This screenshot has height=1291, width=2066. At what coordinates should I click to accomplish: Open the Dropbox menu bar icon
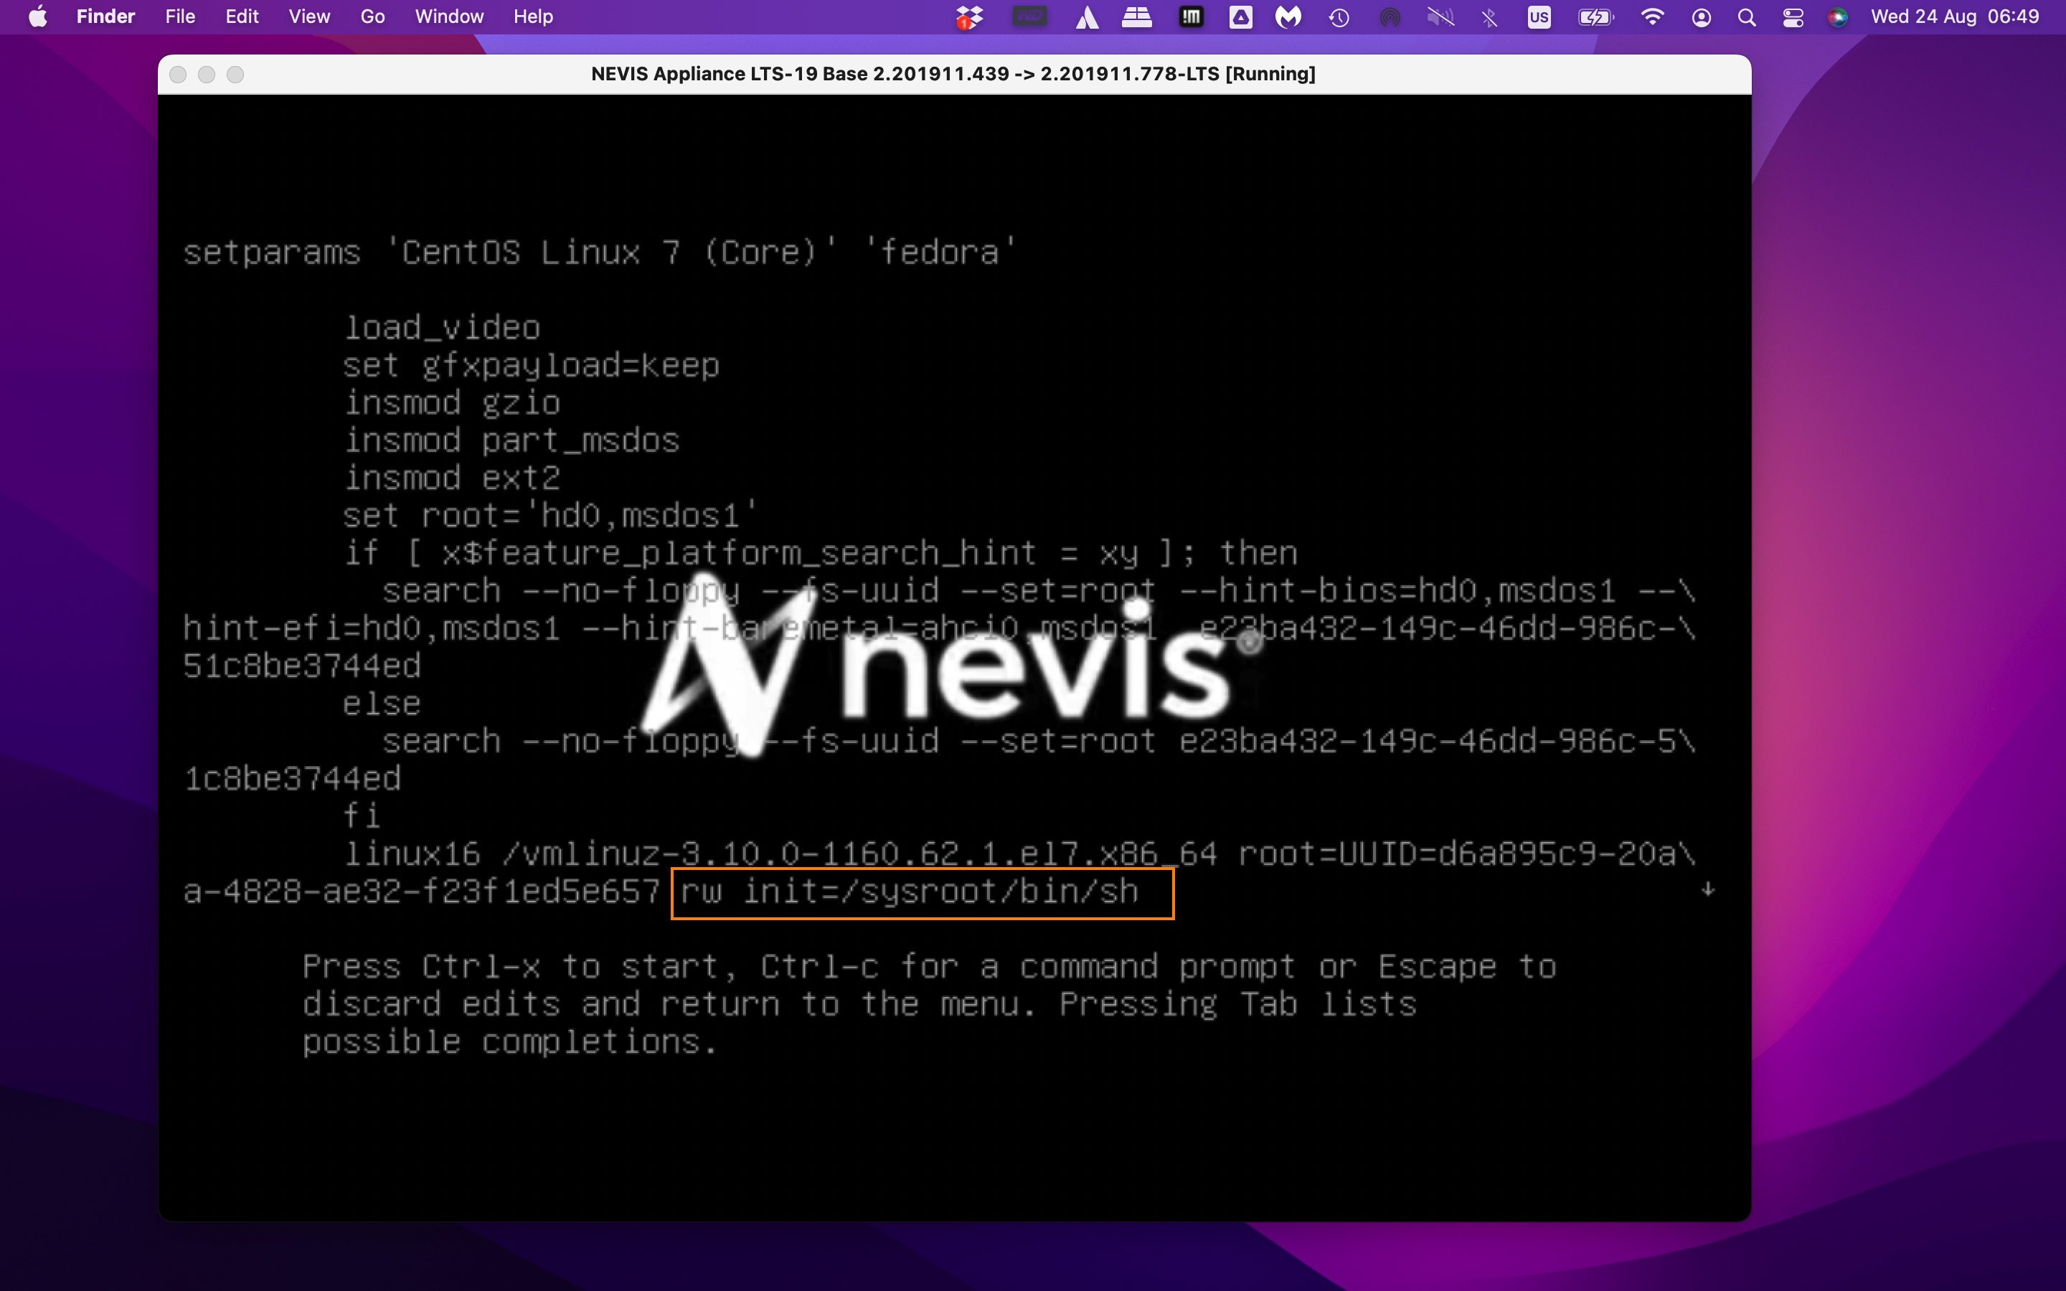[x=969, y=17]
